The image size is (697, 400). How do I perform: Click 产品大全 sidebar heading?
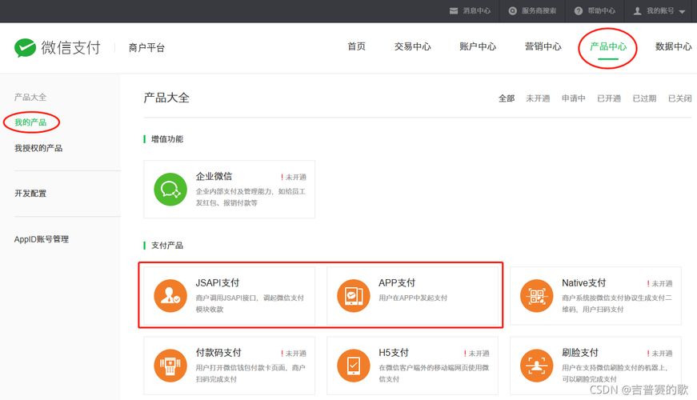(30, 97)
